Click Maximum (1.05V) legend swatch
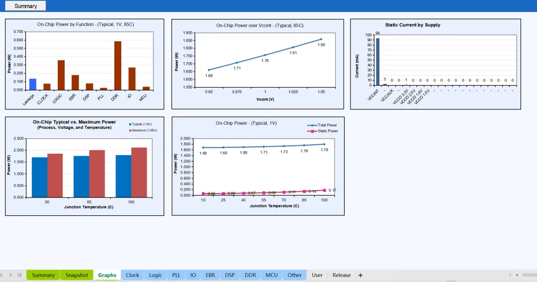Viewport: 537px width, 282px height. [x=130, y=130]
